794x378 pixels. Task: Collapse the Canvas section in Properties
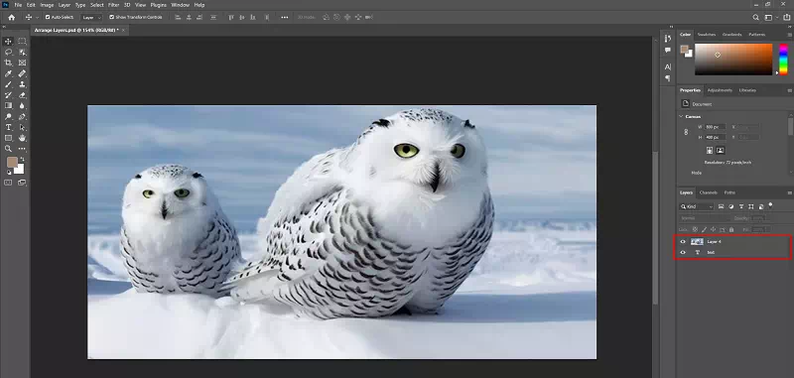click(x=681, y=116)
